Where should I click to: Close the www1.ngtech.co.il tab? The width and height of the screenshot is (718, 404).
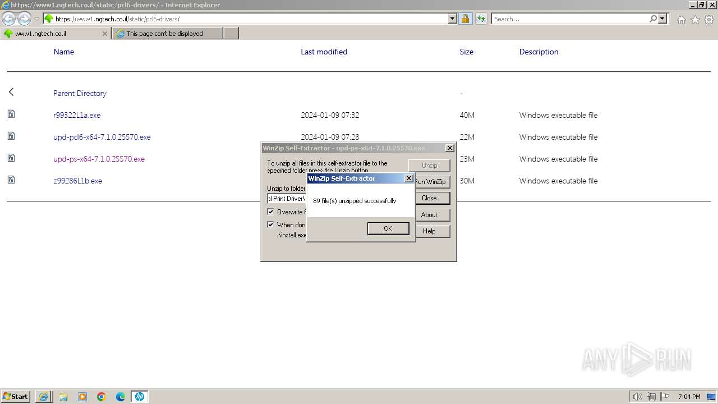tap(104, 34)
